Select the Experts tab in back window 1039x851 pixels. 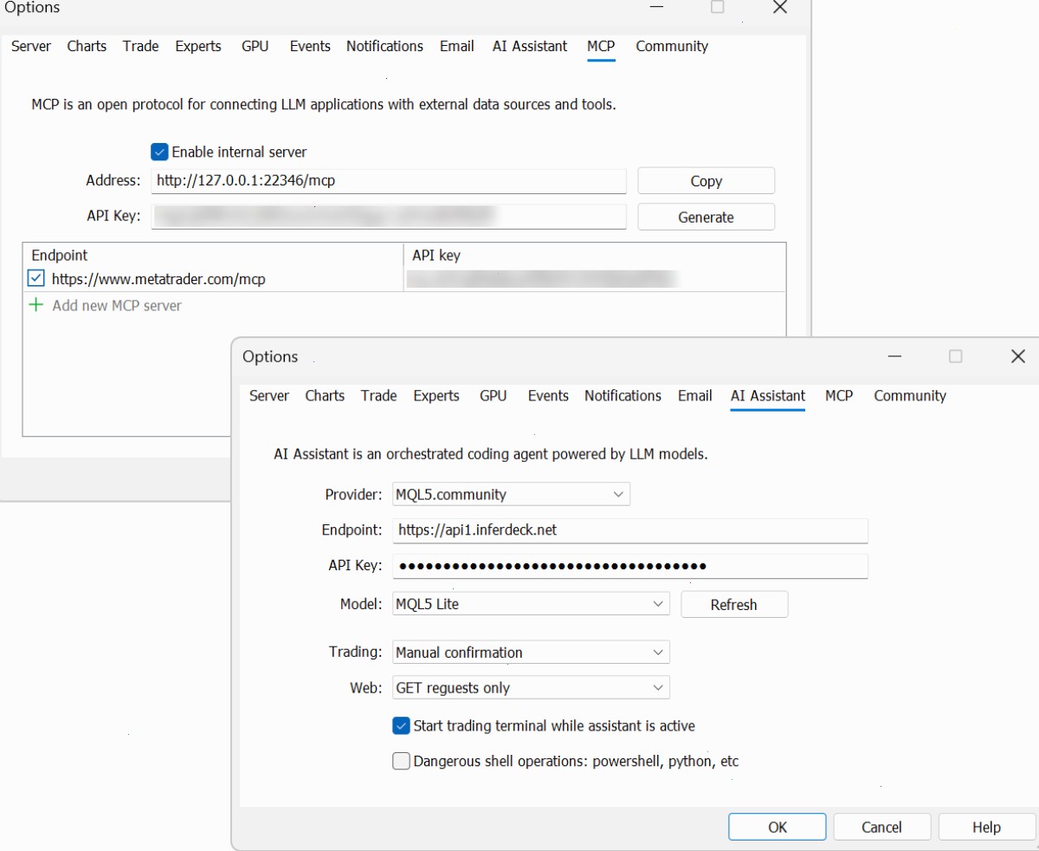point(198,46)
